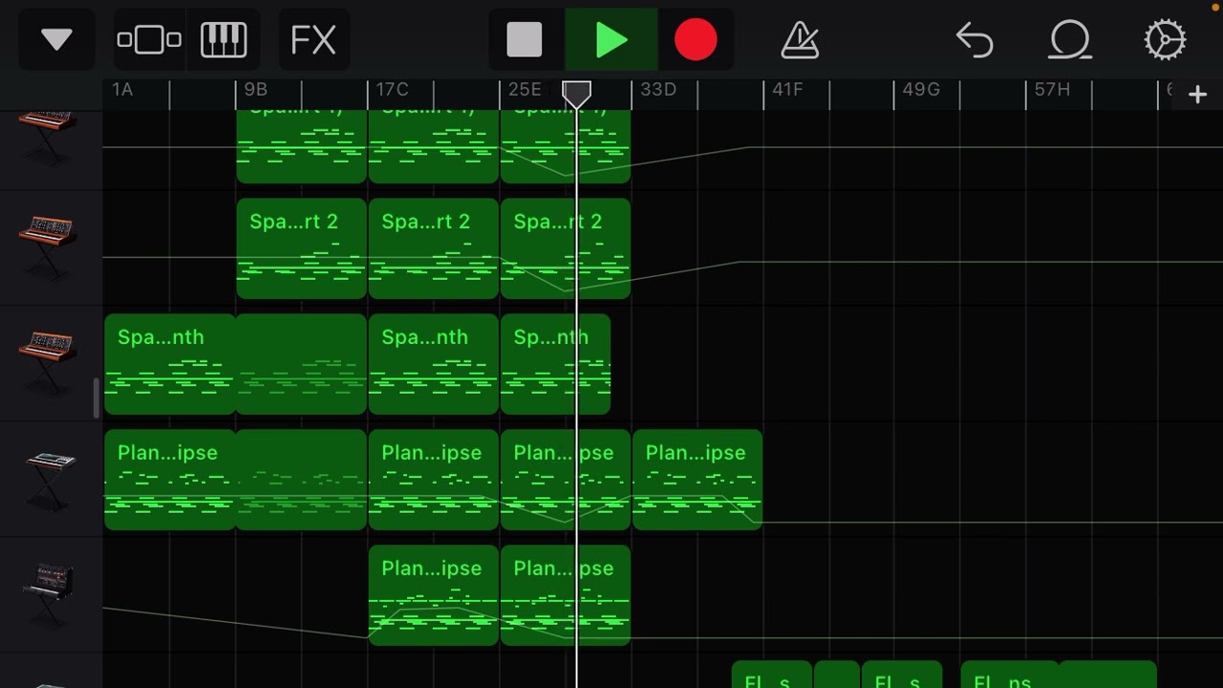Tap ruler marker 57H
This screenshot has height=688, width=1223.
1052,90
